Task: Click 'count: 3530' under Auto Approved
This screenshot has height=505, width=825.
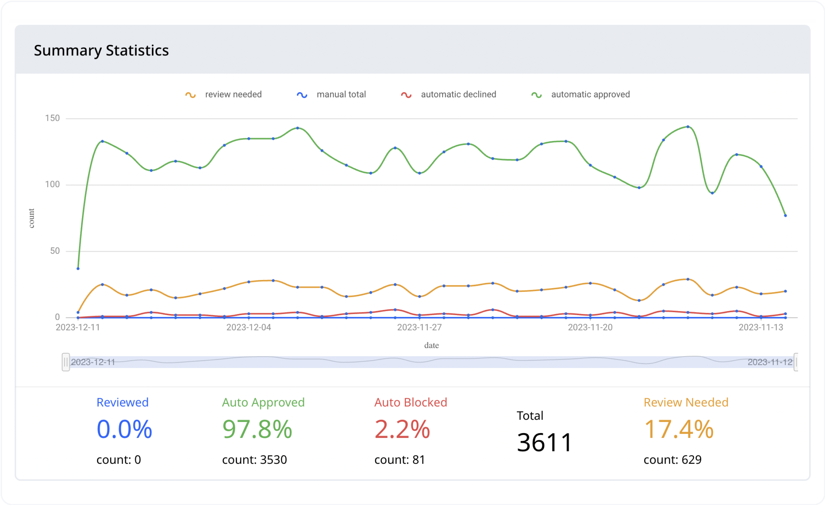Action: coord(254,460)
